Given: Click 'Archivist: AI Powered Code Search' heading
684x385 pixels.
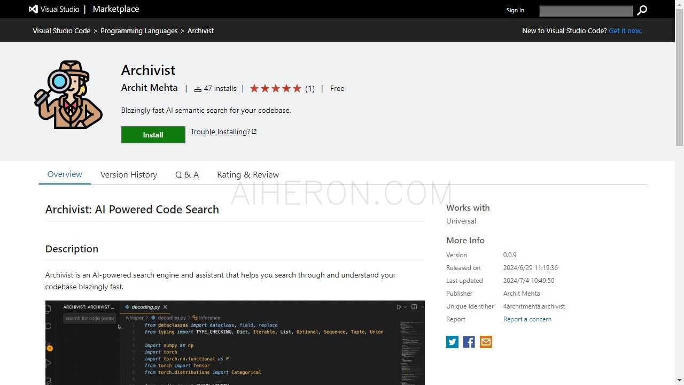Looking at the screenshot, I should pos(132,209).
